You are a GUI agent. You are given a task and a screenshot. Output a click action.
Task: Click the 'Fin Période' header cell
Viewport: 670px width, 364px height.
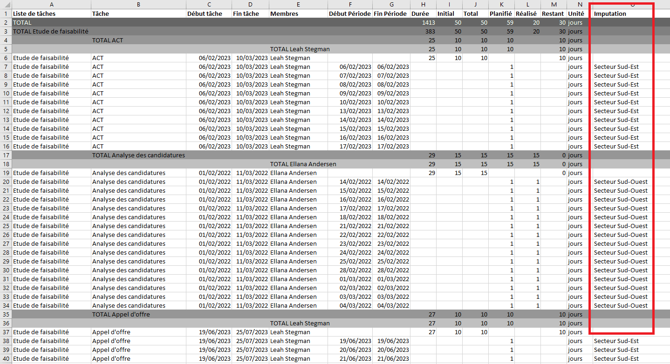click(391, 13)
